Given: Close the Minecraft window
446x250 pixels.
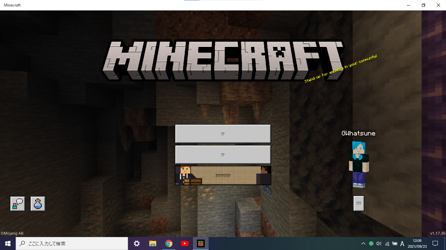Looking at the screenshot, I should tap(438, 5).
